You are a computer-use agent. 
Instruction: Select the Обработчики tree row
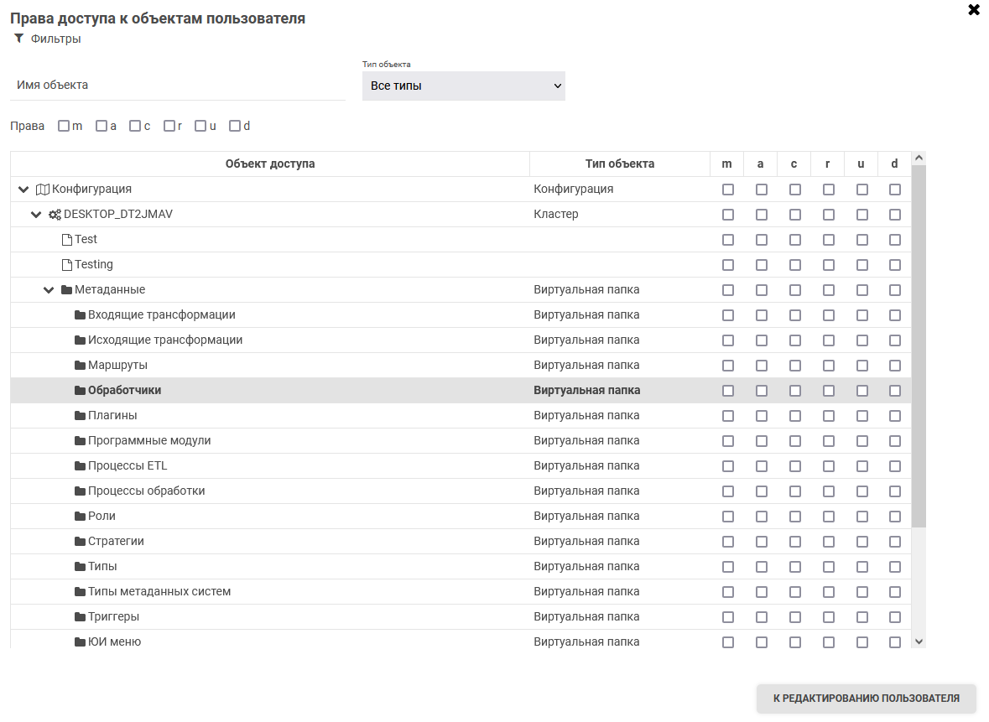(124, 391)
